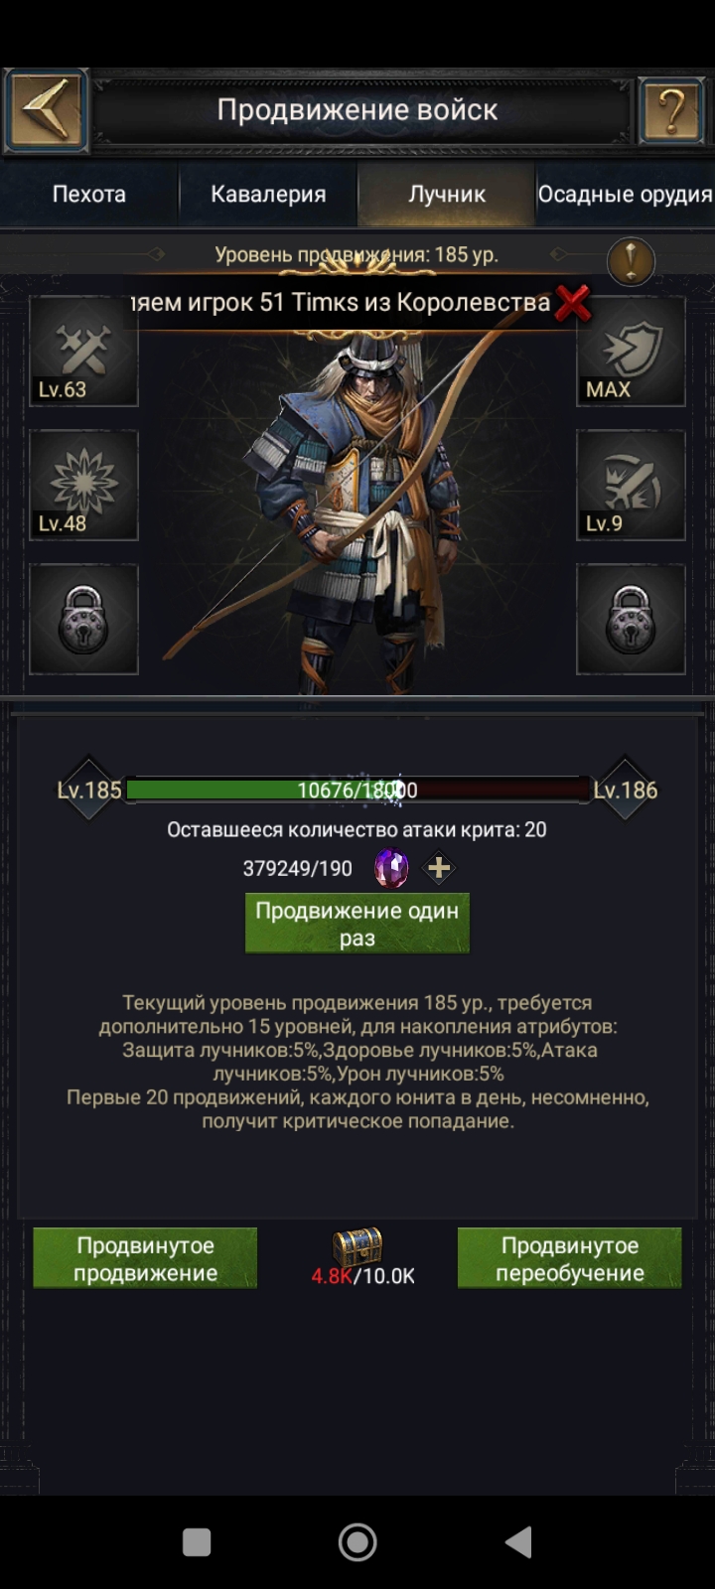This screenshot has width=715, height=1589.
Task: Select the starburst skill icon Lv.48
Action: 83,486
